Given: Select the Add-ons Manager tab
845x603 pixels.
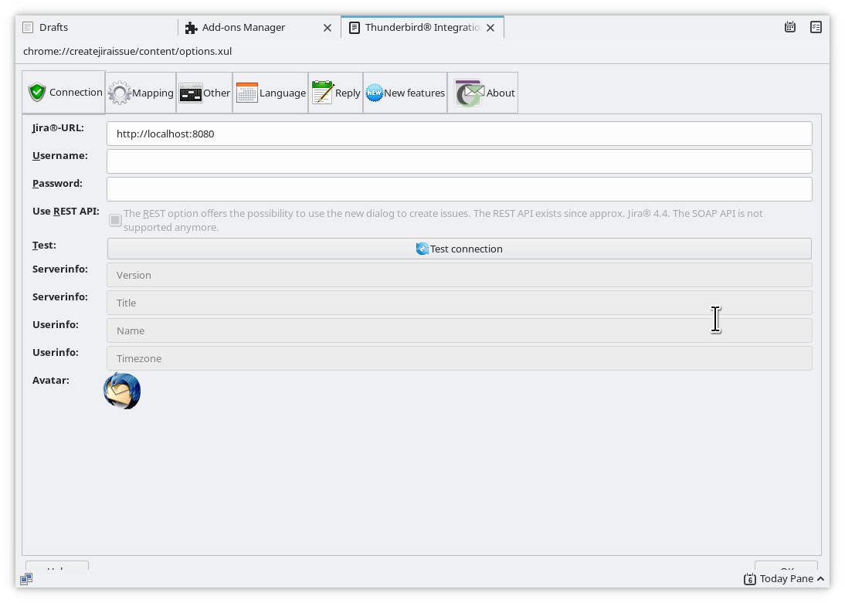Looking at the screenshot, I should (x=243, y=27).
